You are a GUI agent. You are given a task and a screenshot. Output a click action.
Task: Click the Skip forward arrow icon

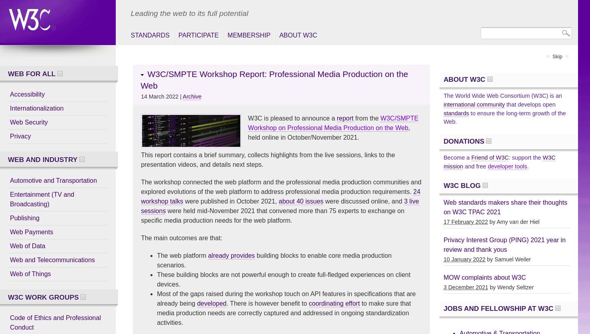pyautogui.click(x=548, y=57)
